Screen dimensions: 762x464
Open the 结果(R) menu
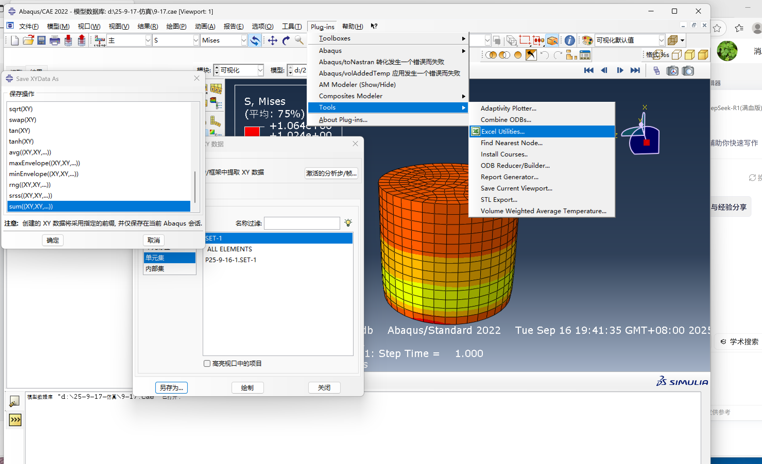(148, 26)
